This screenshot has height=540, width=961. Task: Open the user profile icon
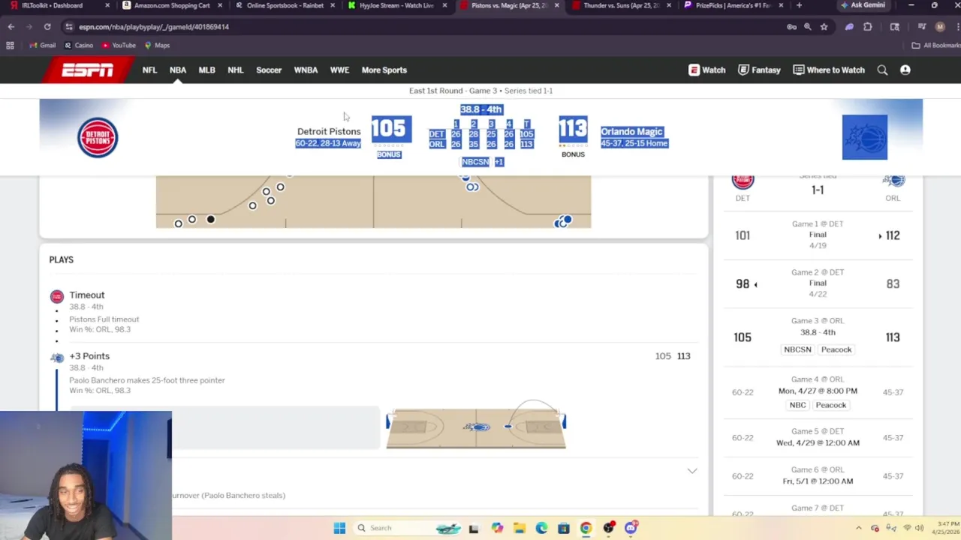click(x=905, y=70)
